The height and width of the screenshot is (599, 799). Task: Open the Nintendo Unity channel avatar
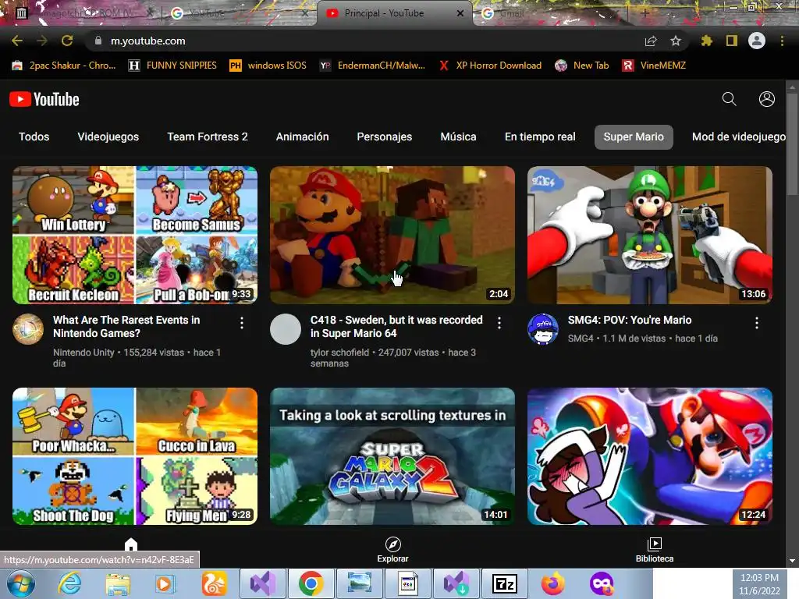(28, 329)
